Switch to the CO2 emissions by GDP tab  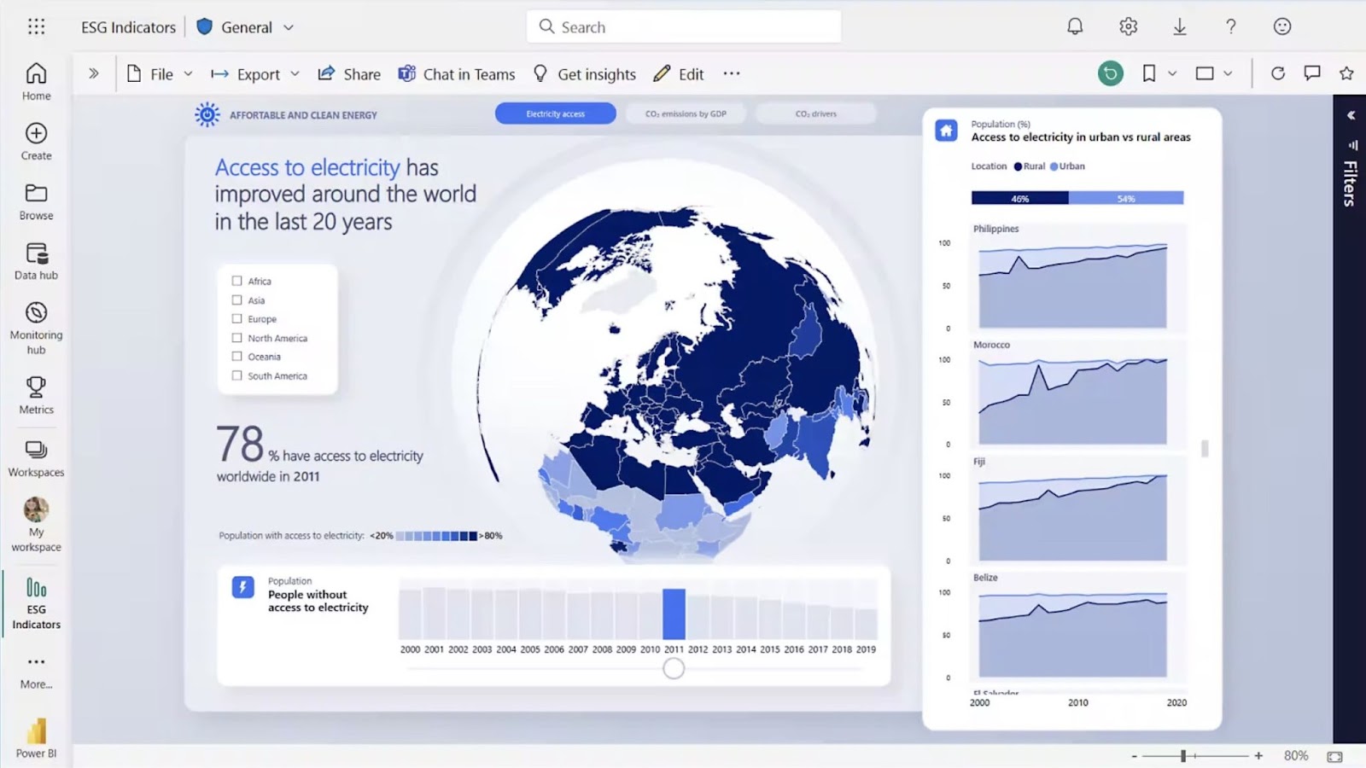pyautogui.click(x=686, y=113)
